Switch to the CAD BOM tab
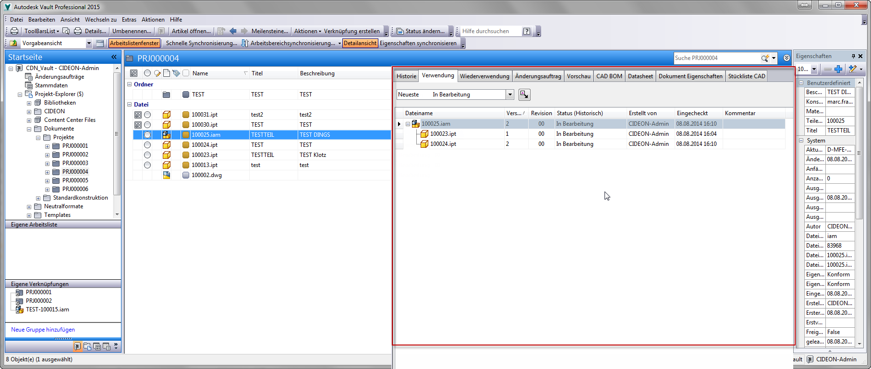871x369 pixels. click(609, 76)
